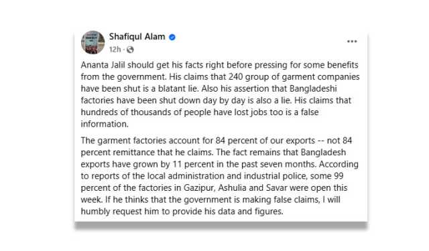Click the globe public-audience icon

pos(130,50)
